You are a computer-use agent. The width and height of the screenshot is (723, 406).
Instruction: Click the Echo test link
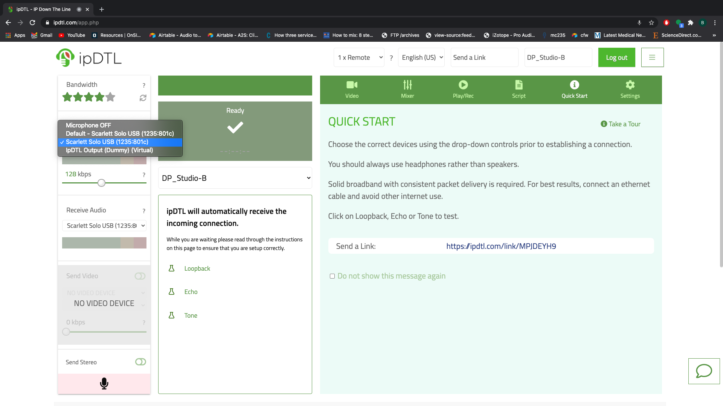[x=191, y=292]
